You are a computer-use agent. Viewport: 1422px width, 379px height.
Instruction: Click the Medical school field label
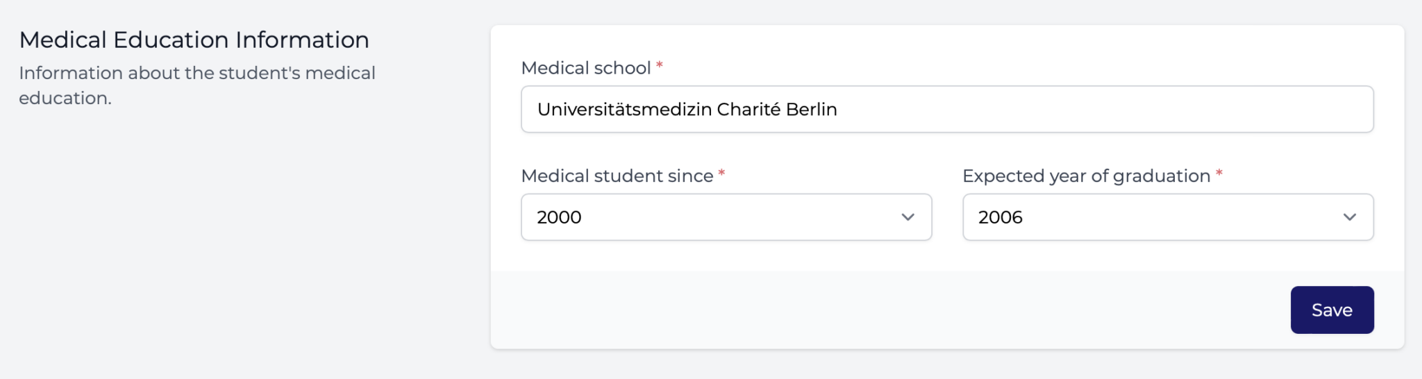(x=586, y=68)
